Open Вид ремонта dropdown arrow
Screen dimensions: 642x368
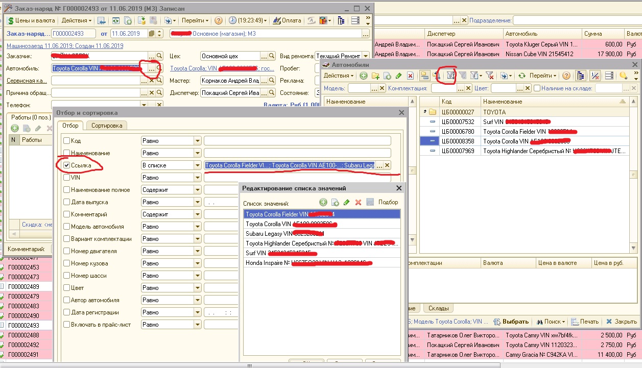click(x=366, y=56)
